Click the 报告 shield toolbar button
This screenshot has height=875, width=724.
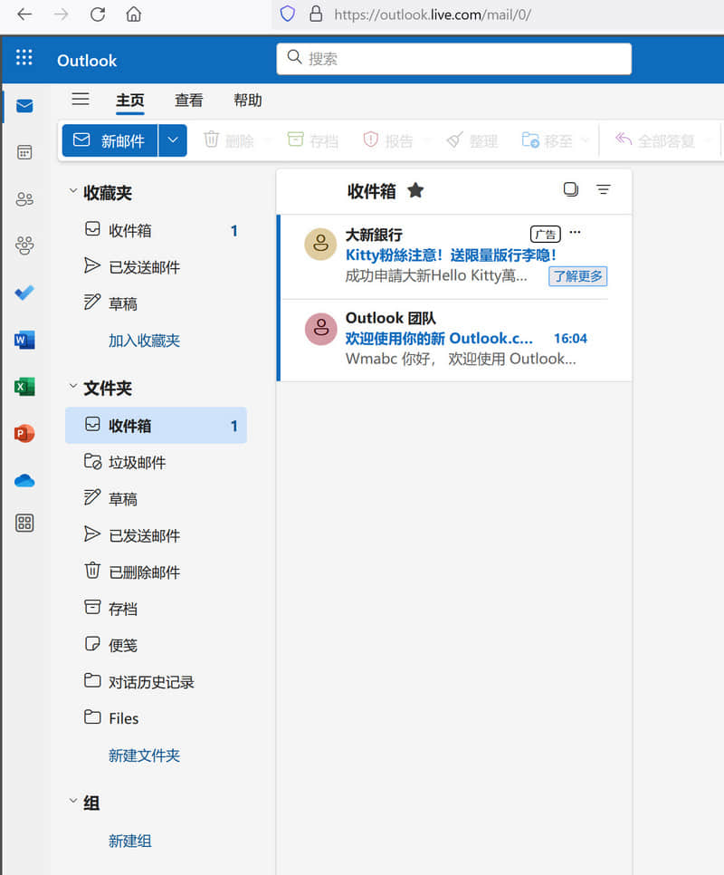[388, 140]
